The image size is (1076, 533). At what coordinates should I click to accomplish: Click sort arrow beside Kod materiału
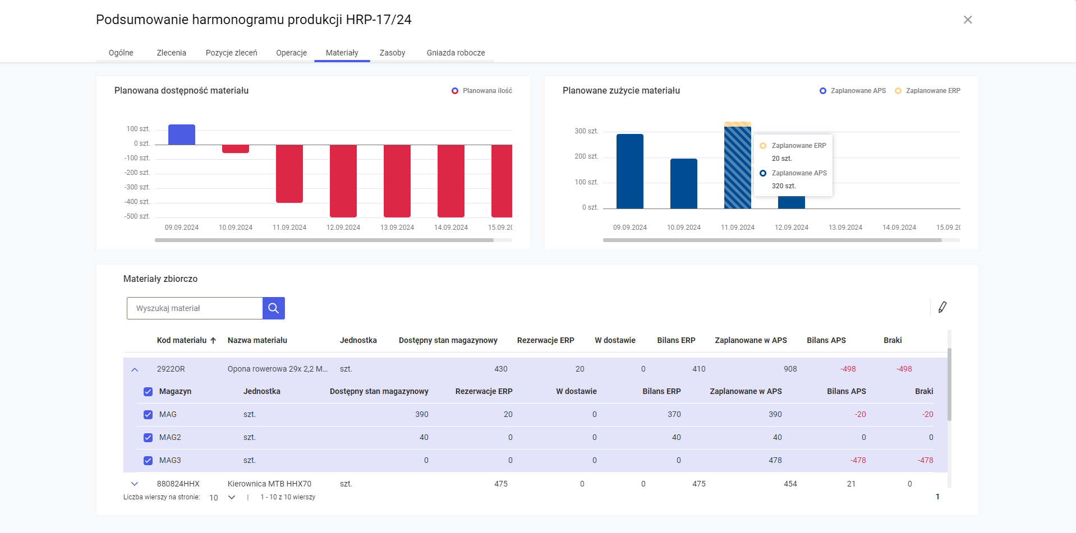[x=213, y=340]
